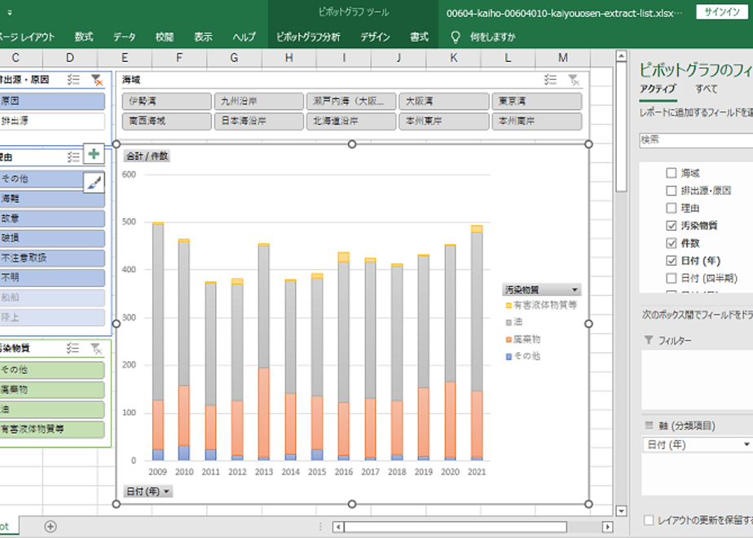Screen dimensions: 753x538
Task: Open the ヘルプ ribbon tab
Action: [x=244, y=37]
